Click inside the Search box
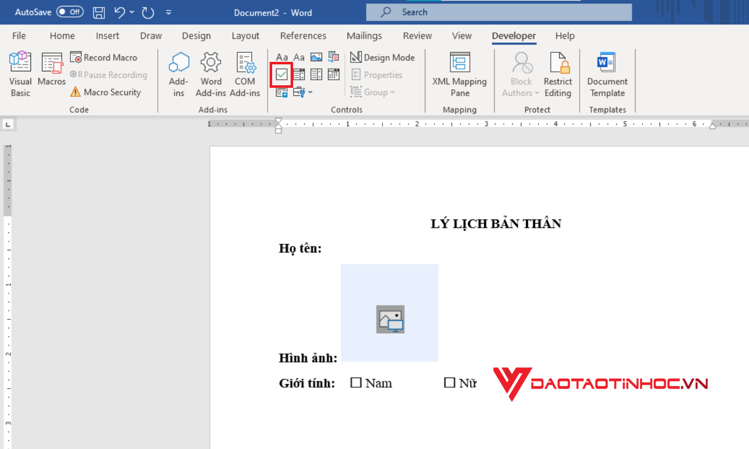Viewport: 749px width, 449px height. pos(499,11)
